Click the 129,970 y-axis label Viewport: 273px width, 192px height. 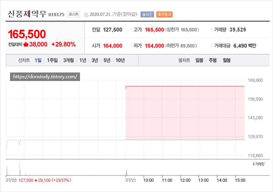(255, 136)
